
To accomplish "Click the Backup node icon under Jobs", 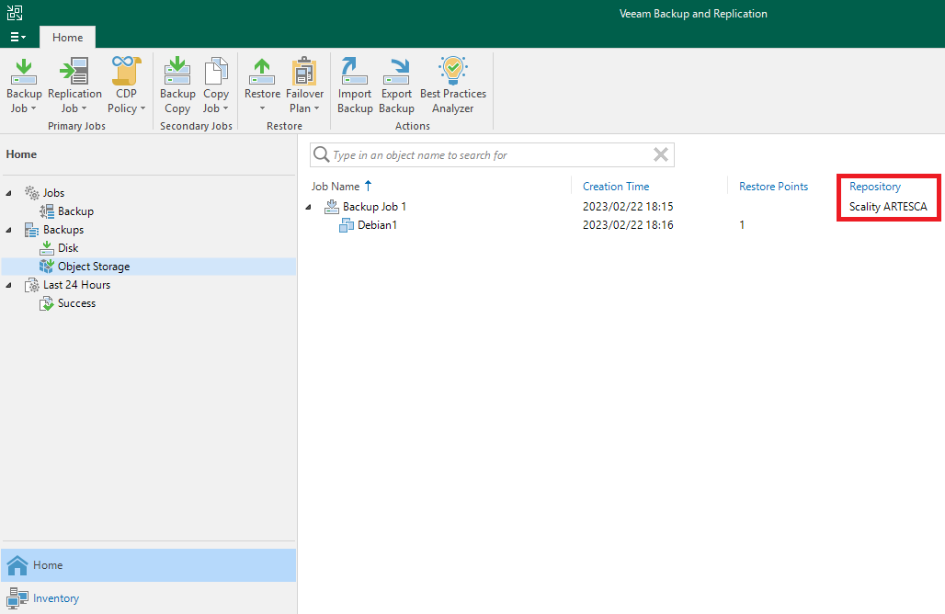I will 46,211.
